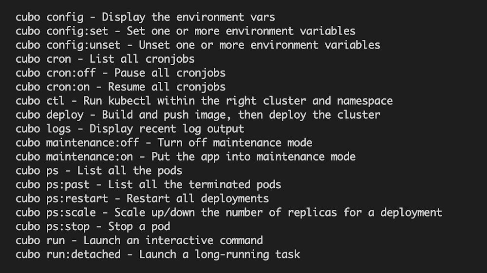Click the 'maintenance:on' command text
This screenshot has height=273, width=487.
[89, 157]
